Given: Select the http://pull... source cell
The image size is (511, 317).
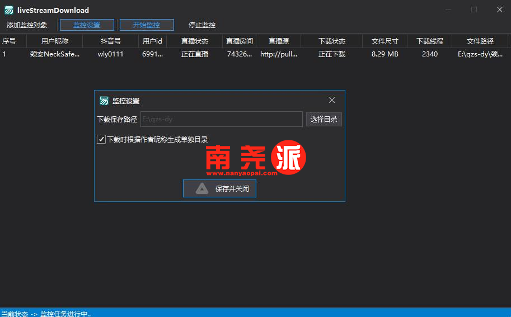Looking at the screenshot, I should click(279, 54).
